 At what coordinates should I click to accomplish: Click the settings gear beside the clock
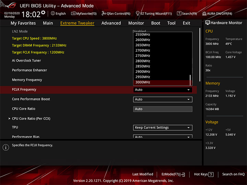point(43,12)
